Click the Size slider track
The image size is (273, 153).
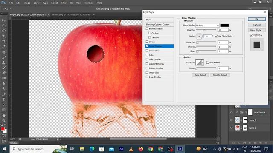[206, 51]
